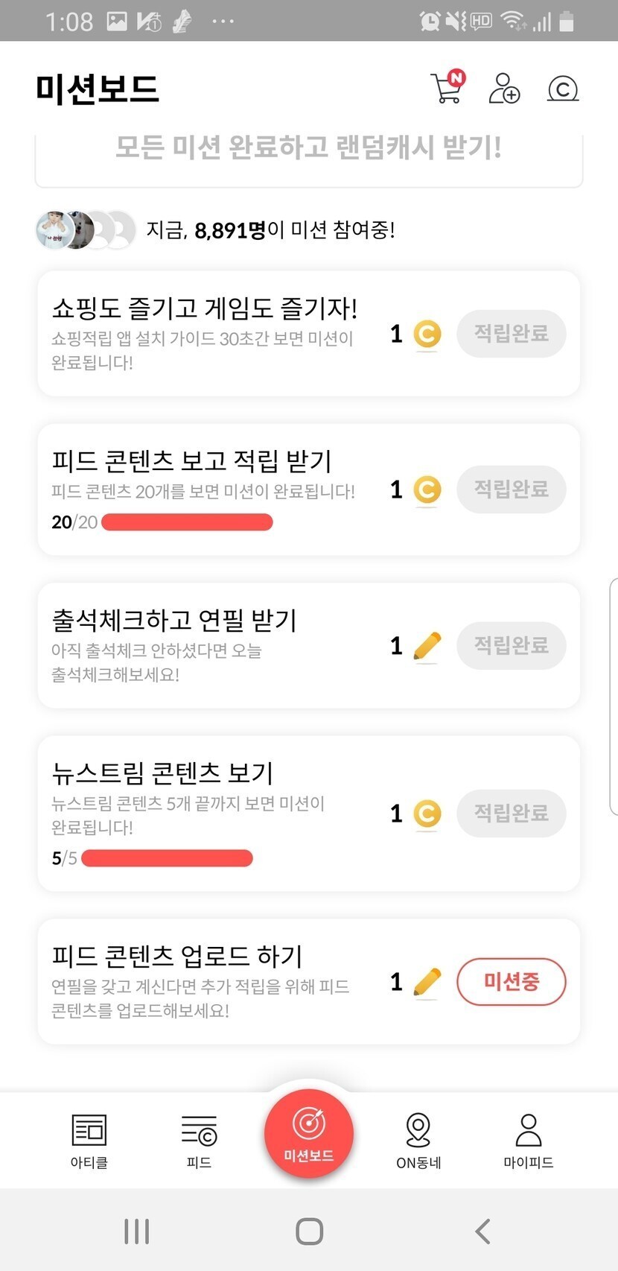Open the coin balance icon
618x1271 pixels.
point(563,89)
